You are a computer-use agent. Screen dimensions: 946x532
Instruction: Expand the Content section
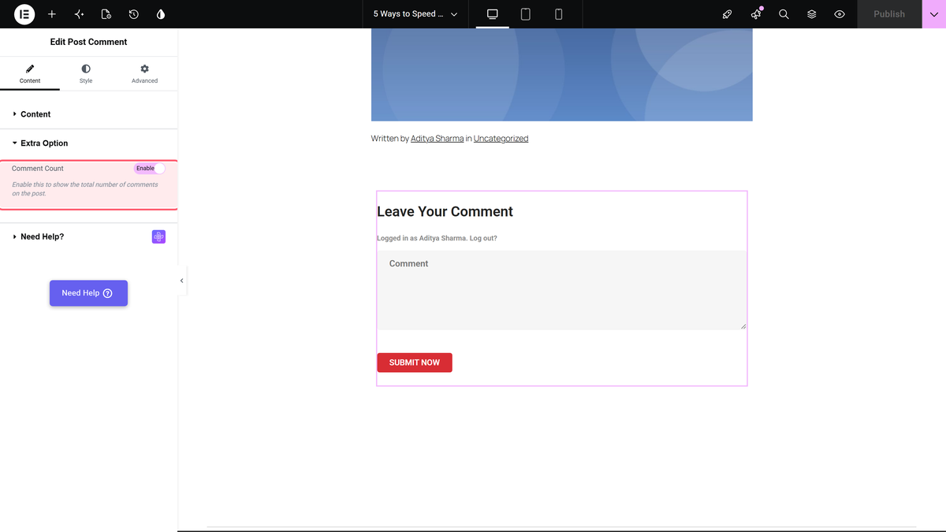[89, 114]
